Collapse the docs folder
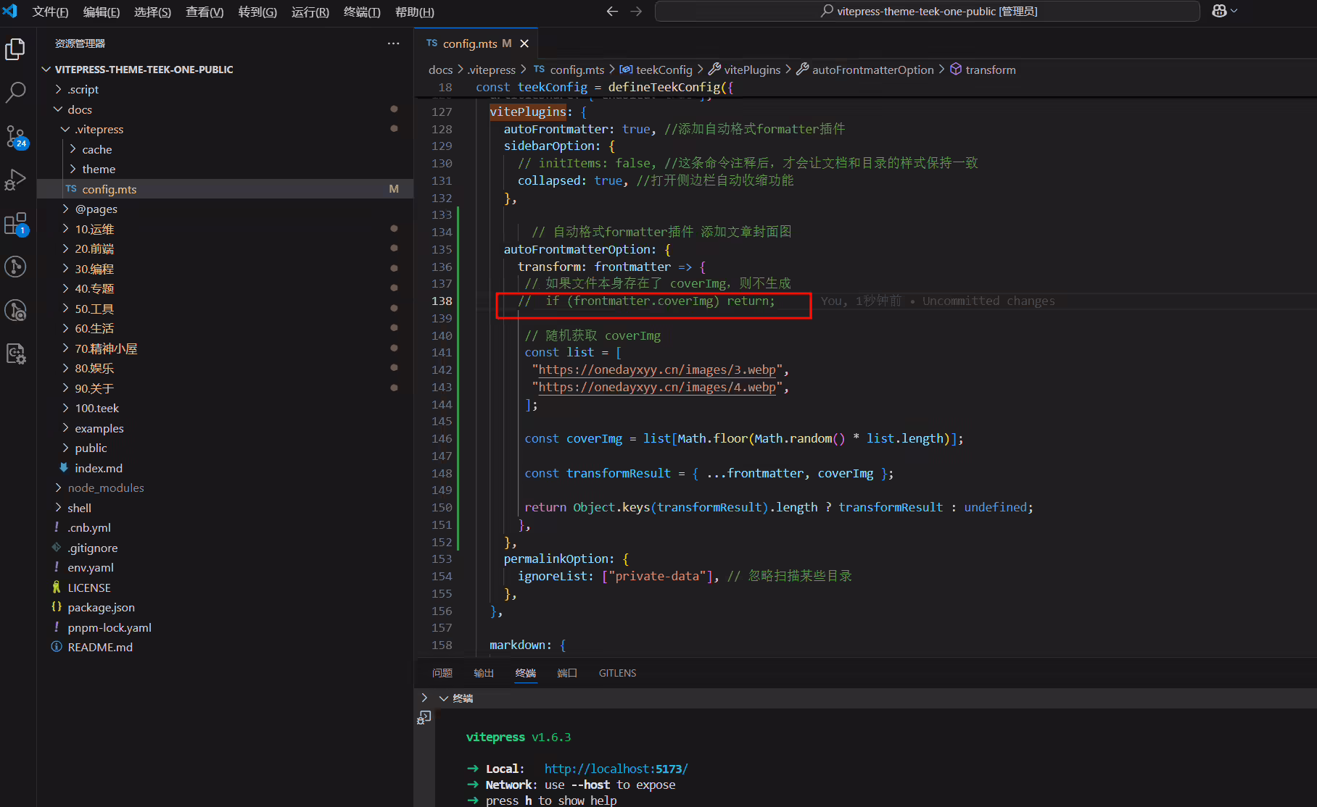 59,109
